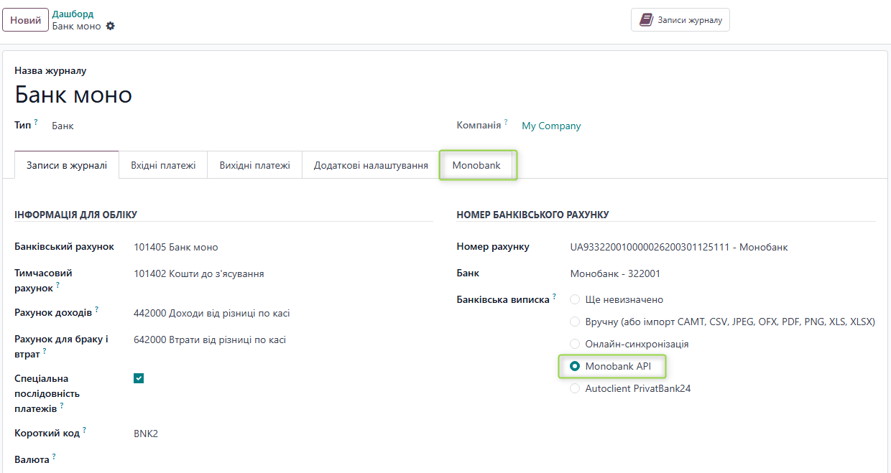Image resolution: width=891 pixels, height=473 pixels.
Task: Click the help icon next to Компанія
Action: [x=507, y=122]
